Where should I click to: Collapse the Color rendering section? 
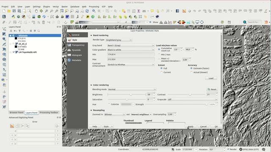(91, 85)
